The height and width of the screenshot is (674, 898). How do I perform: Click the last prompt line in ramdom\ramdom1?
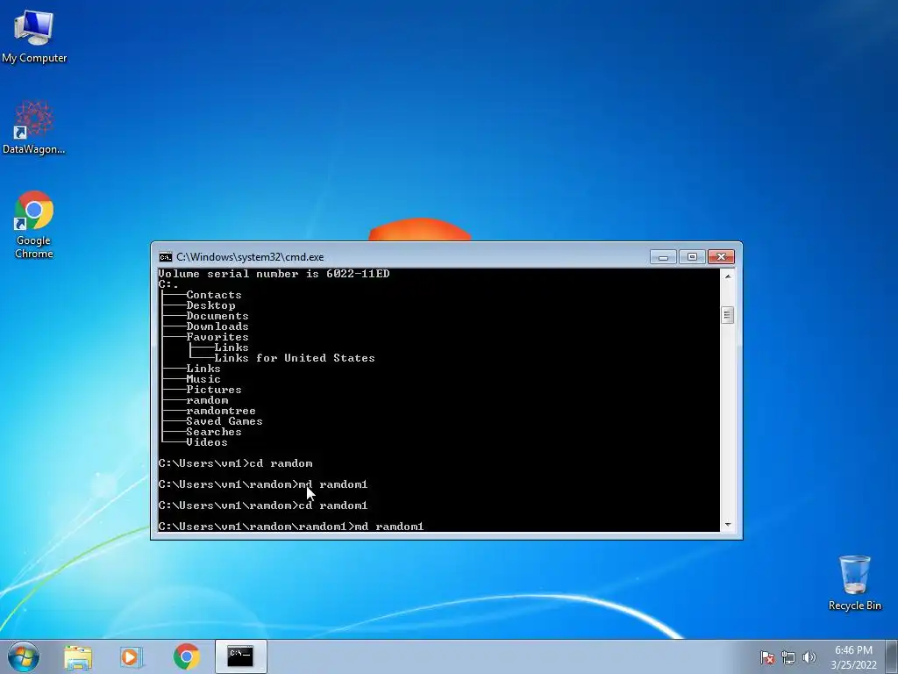(x=291, y=527)
